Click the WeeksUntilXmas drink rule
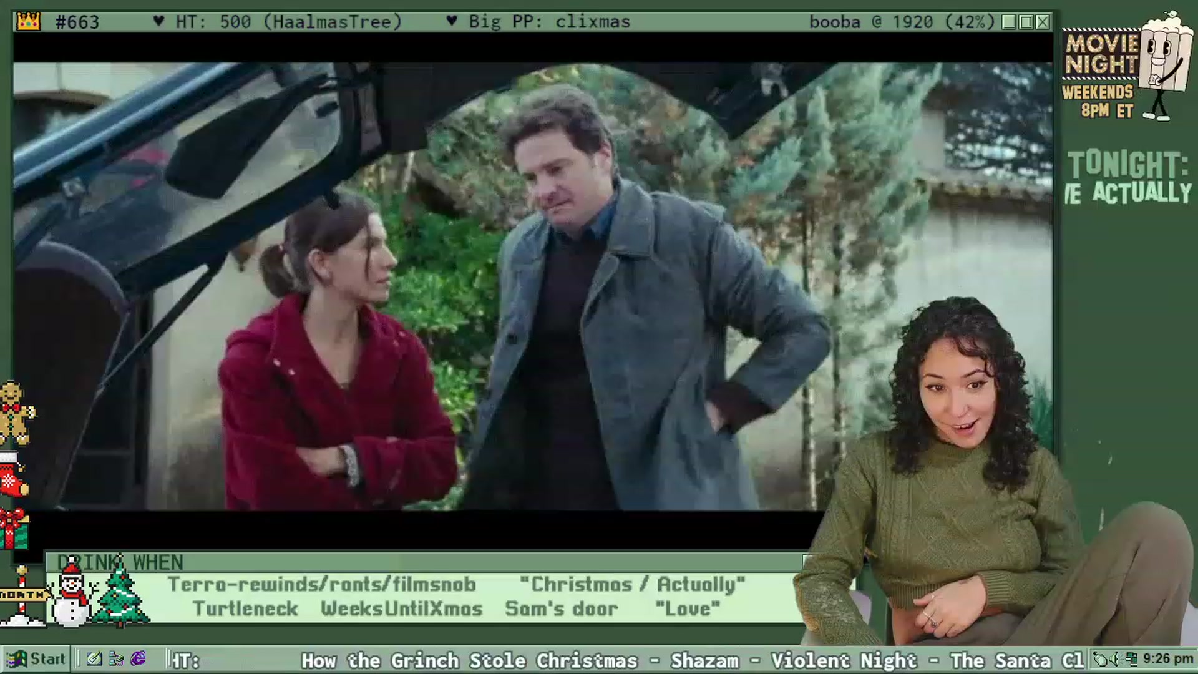Screen dimensions: 1198x674 402,609
